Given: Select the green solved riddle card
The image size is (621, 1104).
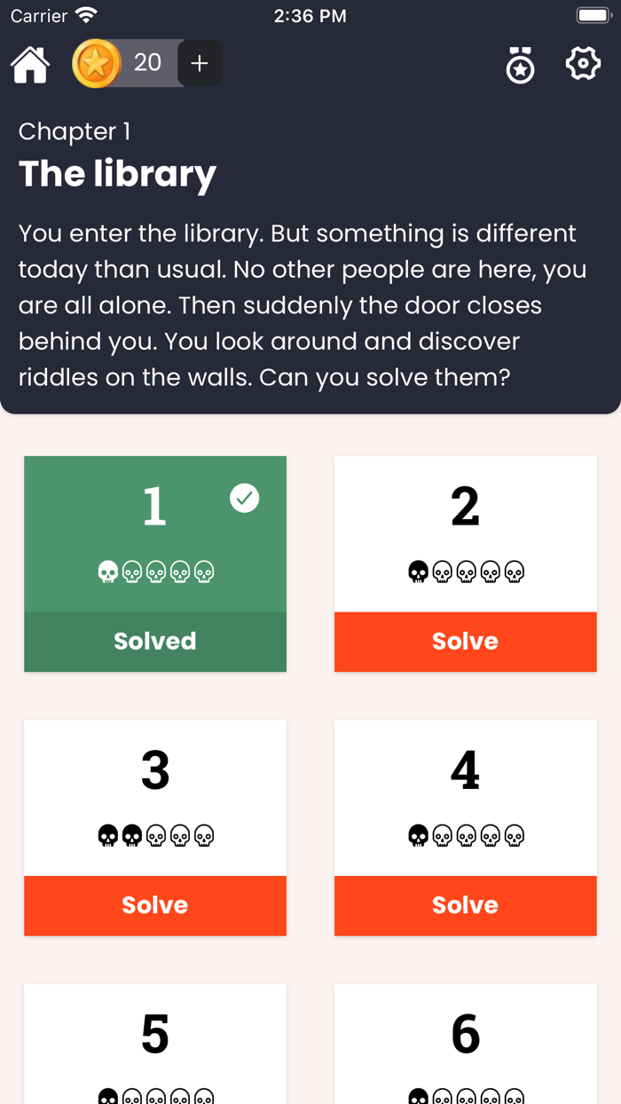Looking at the screenshot, I should pos(154,532).
